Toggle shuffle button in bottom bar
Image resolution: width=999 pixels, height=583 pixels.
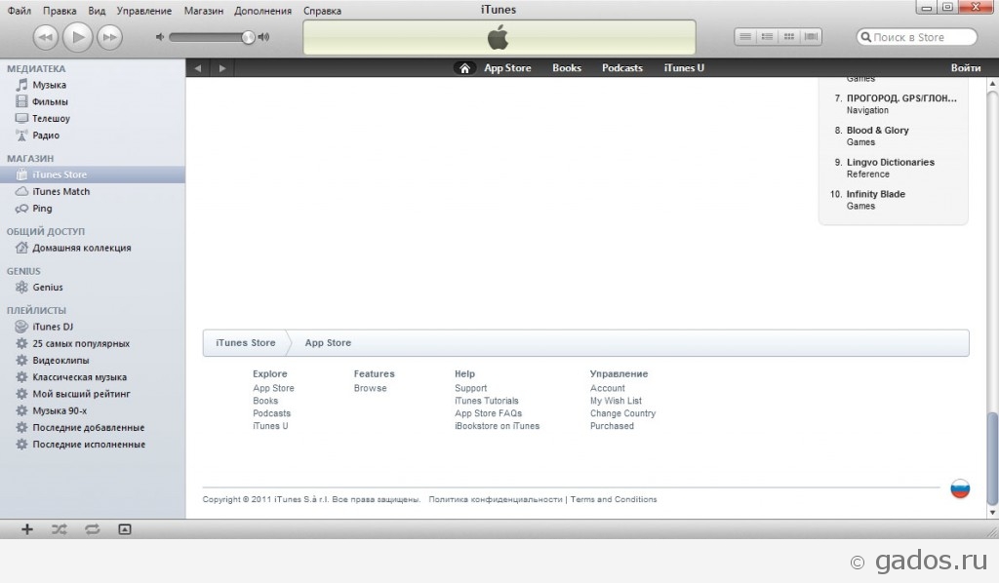(x=60, y=529)
